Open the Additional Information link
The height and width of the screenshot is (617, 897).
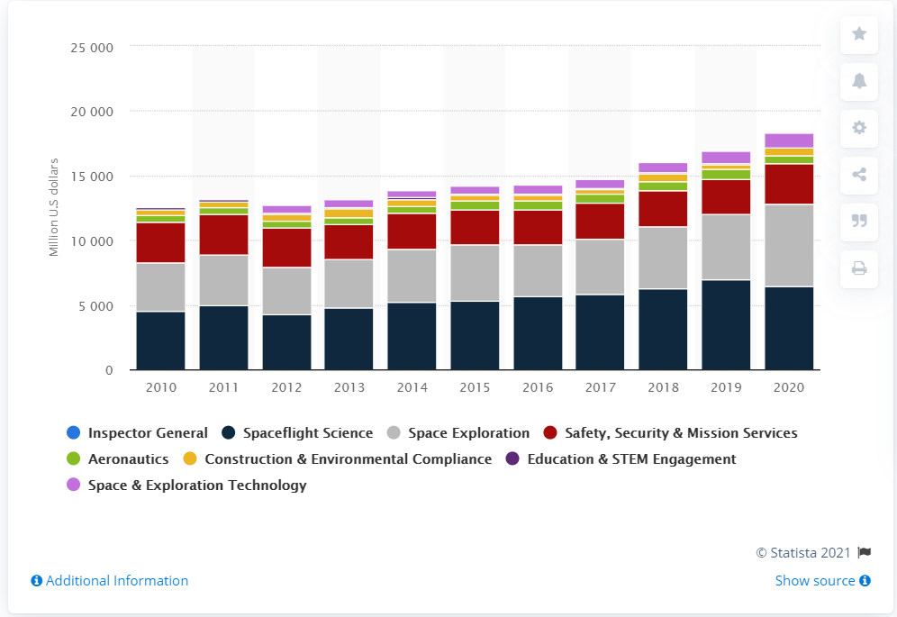pos(117,581)
